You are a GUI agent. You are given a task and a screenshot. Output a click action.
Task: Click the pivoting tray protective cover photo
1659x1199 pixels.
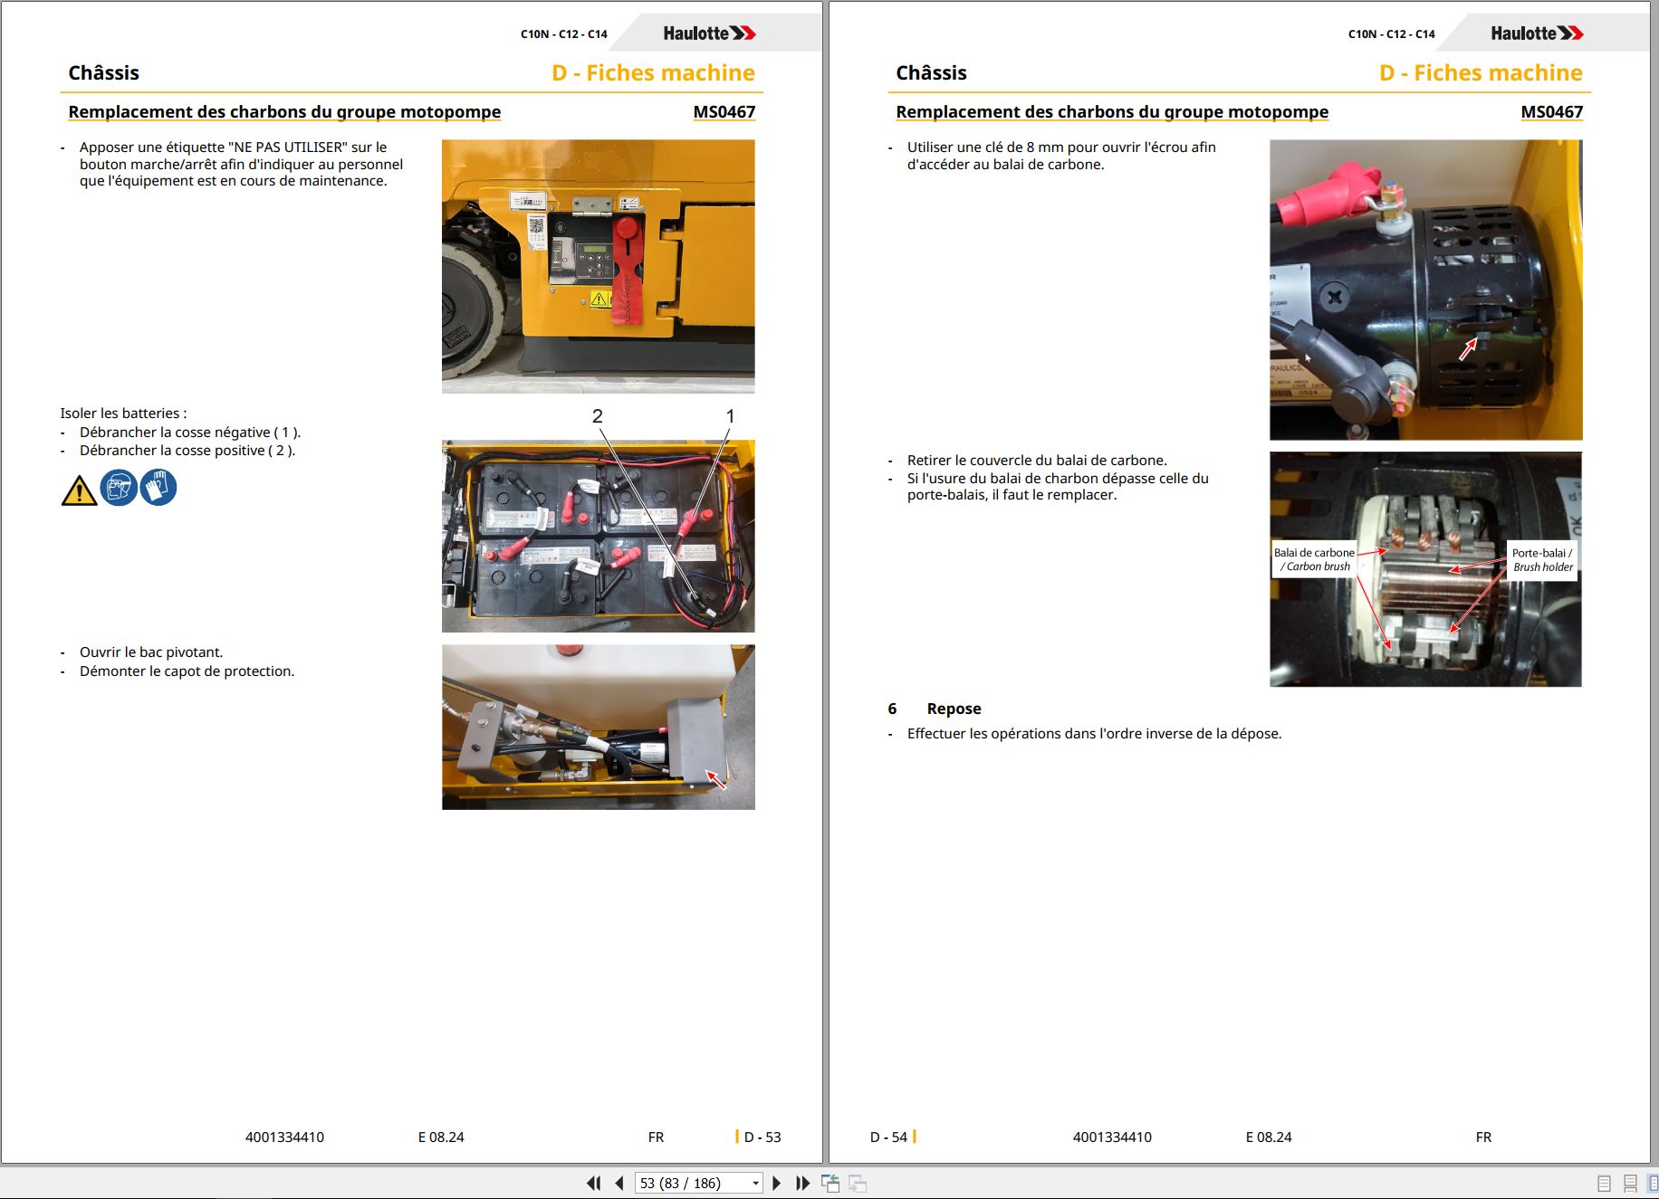coord(598,727)
